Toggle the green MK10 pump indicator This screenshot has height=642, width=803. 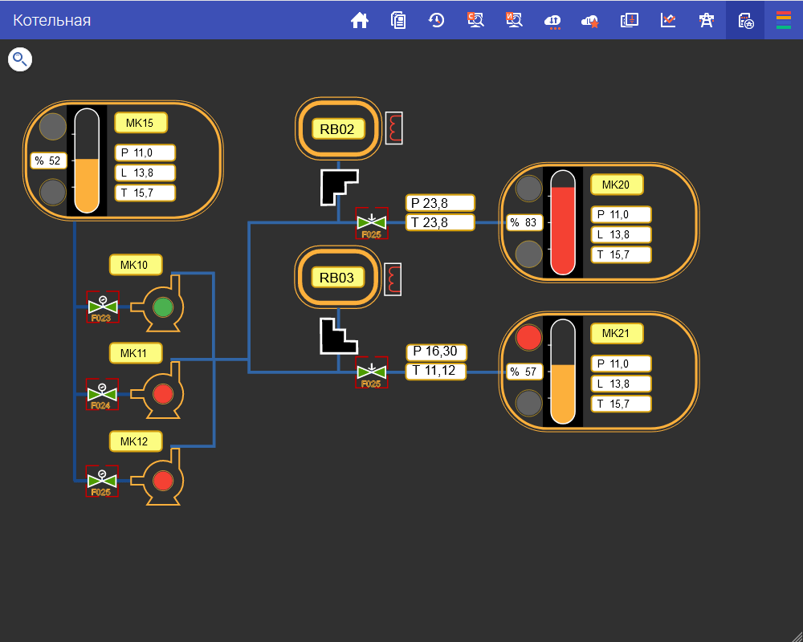[x=163, y=307]
